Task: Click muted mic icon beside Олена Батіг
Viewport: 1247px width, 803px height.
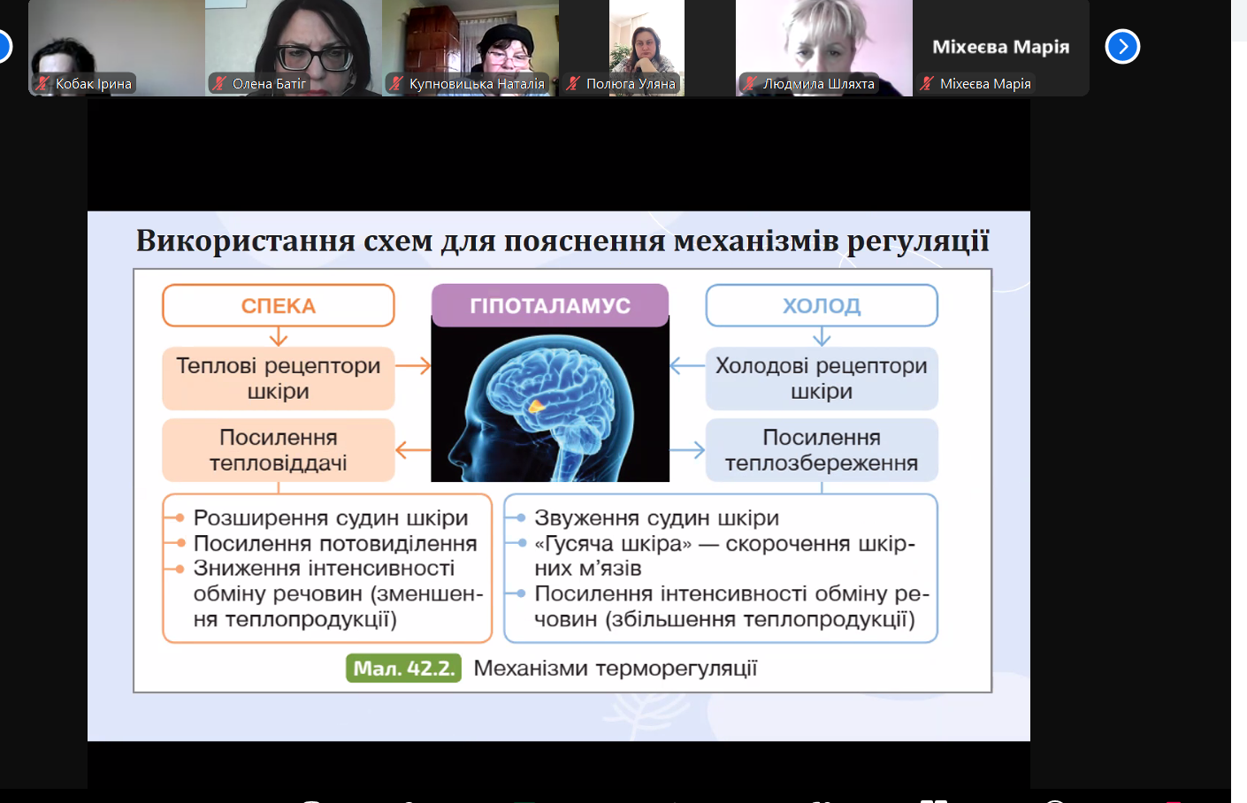Action: click(x=219, y=84)
